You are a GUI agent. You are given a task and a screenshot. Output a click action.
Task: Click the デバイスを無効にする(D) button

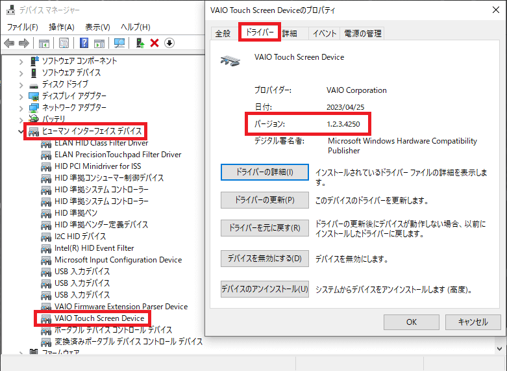[264, 259]
